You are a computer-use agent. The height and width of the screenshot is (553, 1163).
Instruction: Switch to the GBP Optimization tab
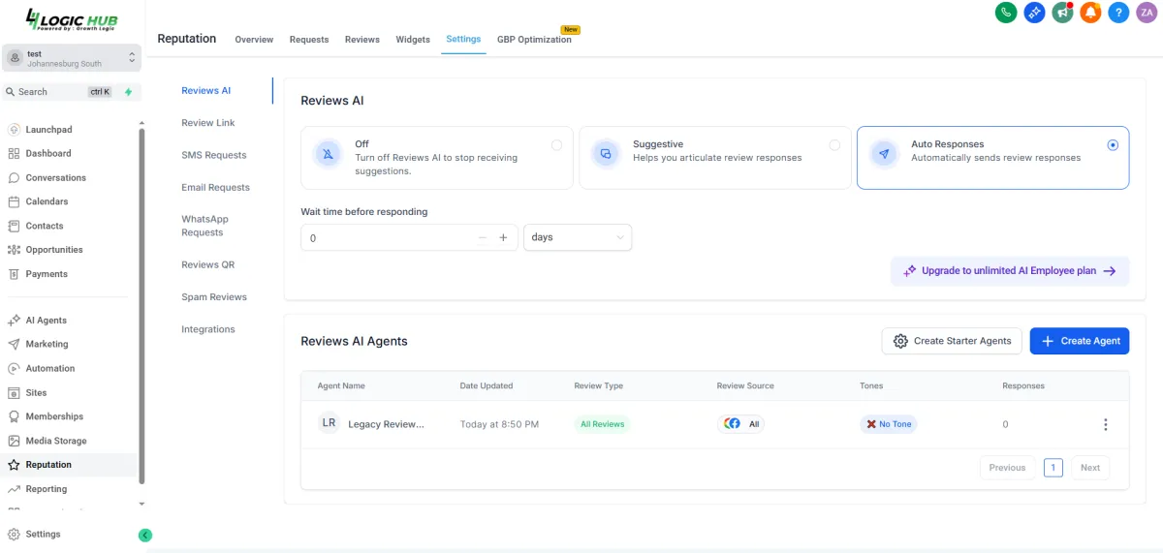click(534, 40)
